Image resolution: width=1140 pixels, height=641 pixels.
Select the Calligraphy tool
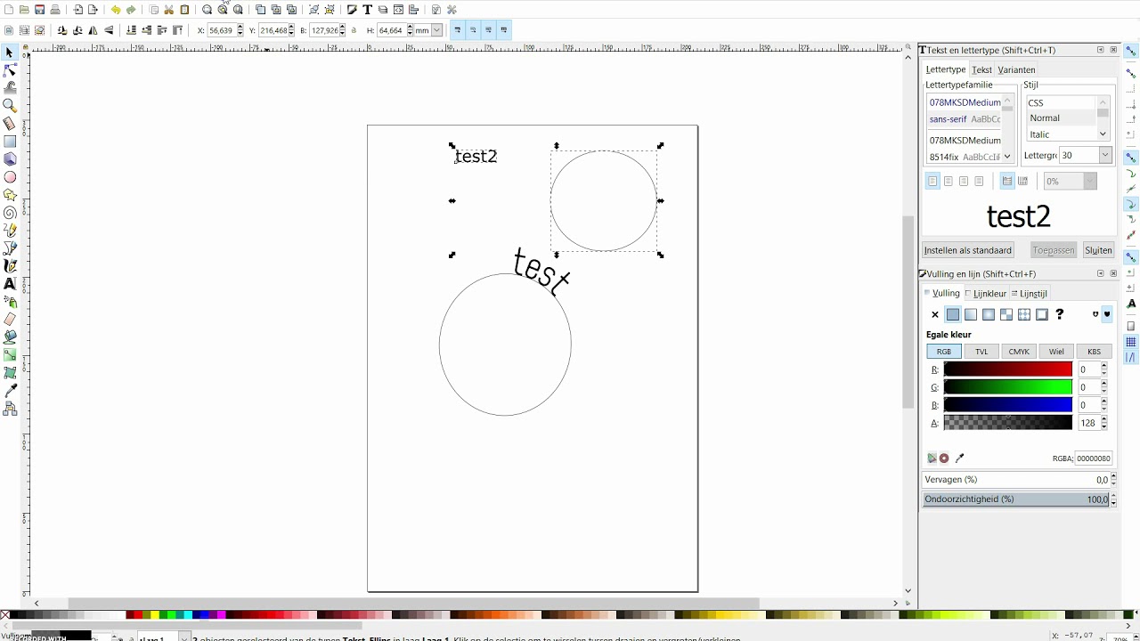10,266
